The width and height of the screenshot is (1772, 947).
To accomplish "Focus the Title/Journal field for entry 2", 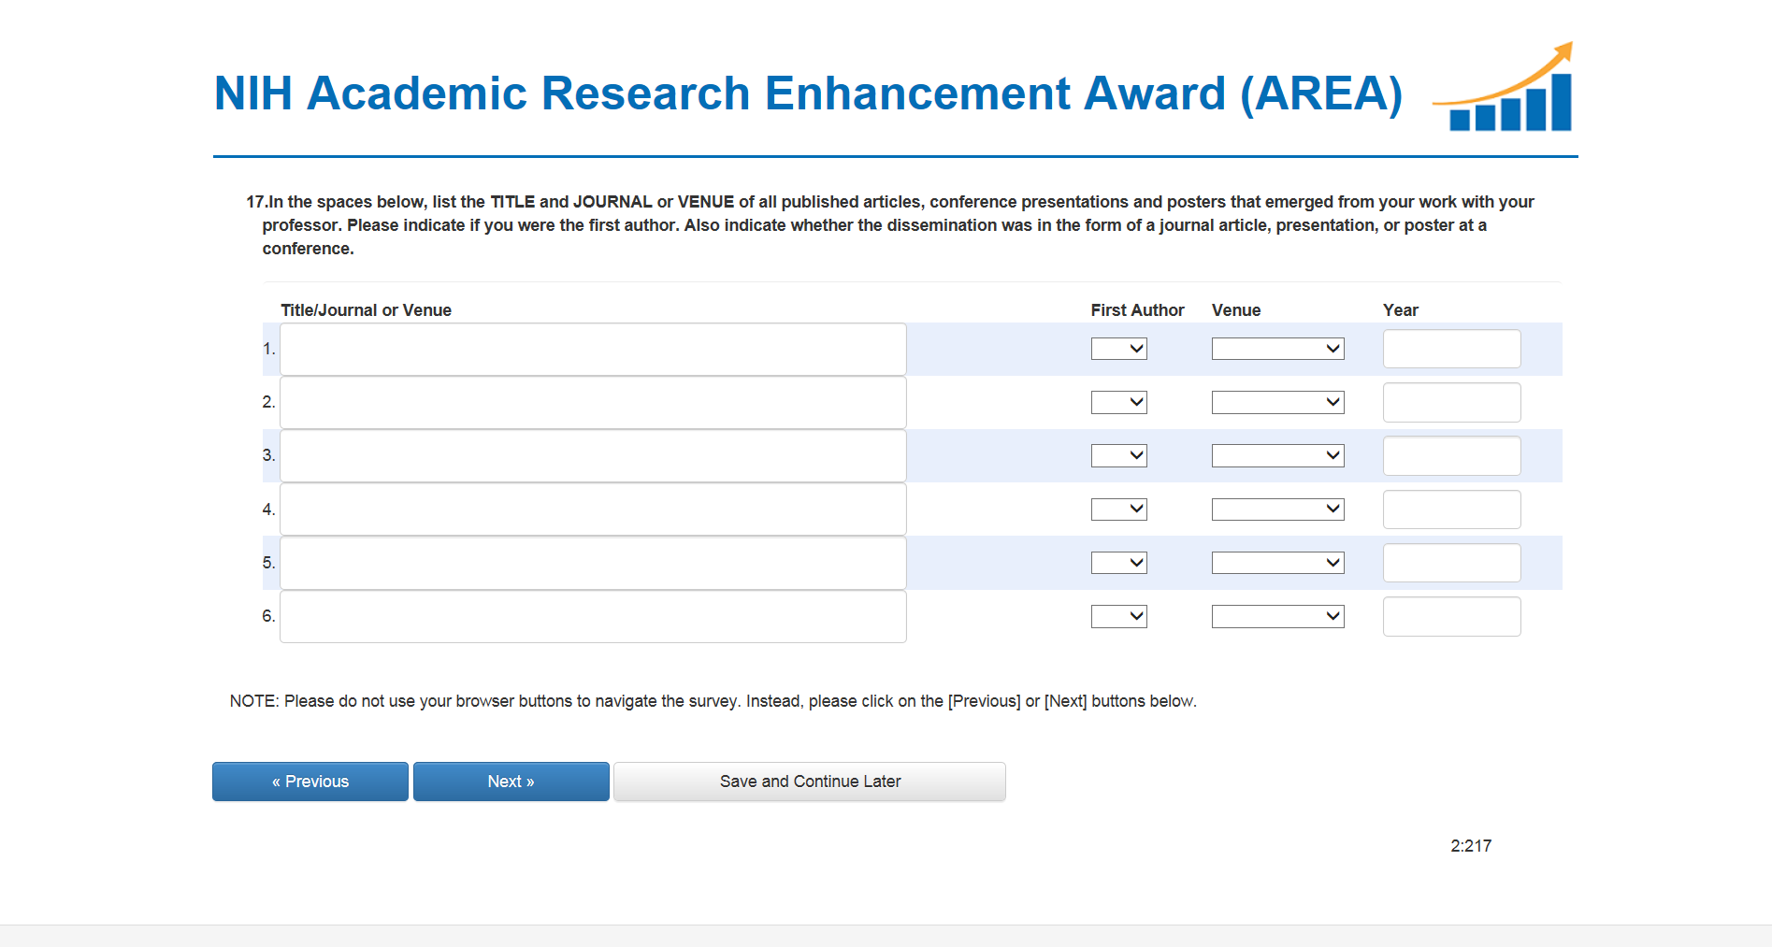I will pyautogui.click(x=593, y=403).
